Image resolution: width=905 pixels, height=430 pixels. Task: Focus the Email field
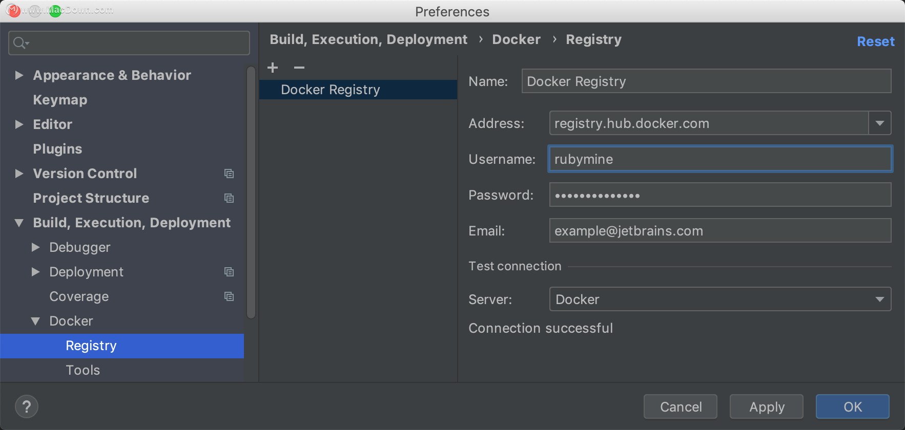pyautogui.click(x=720, y=231)
